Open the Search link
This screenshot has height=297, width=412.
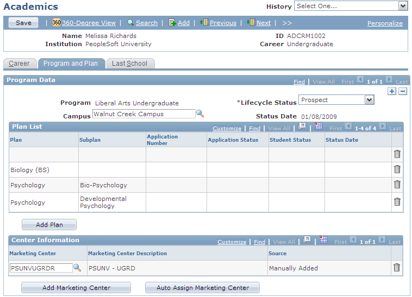click(x=147, y=23)
